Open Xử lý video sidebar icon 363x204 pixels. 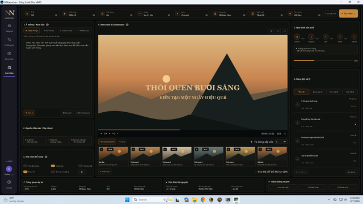coord(9,53)
